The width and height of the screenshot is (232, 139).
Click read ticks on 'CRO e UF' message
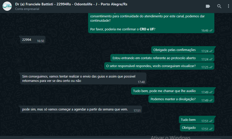point(211,30)
